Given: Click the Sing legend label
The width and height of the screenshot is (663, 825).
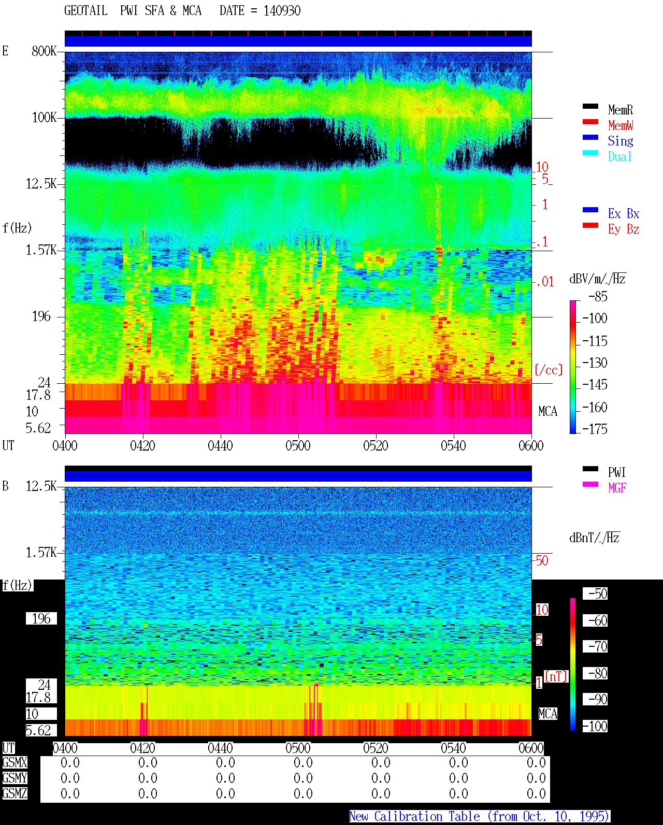Looking at the screenshot, I should (x=621, y=141).
